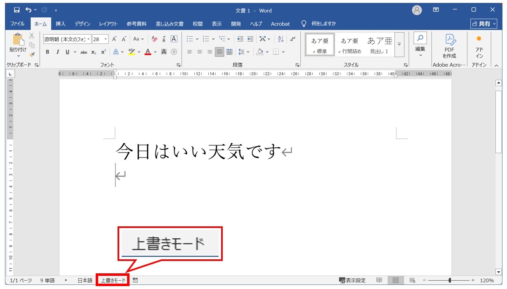The width and height of the screenshot is (507, 289).
Task: Apply the phonetic guide (ruby) tool
Action: point(164,39)
